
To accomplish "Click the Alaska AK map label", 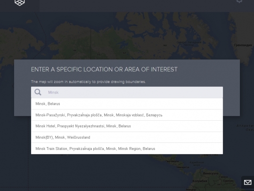I will coord(74,50).
